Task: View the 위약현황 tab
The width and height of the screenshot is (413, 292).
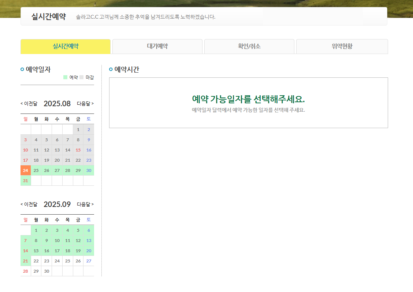Action: tap(342, 46)
